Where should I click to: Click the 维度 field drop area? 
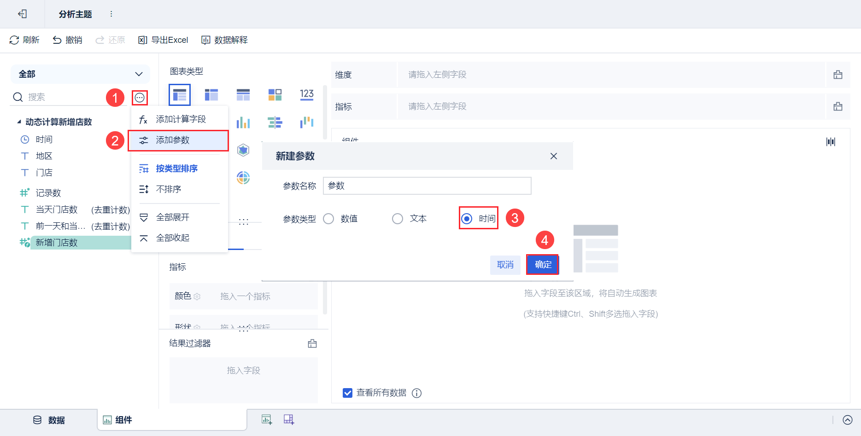pyautogui.click(x=611, y=75)
